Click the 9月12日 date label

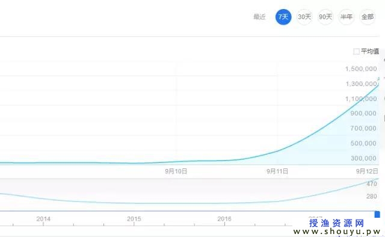coord(367,171)
